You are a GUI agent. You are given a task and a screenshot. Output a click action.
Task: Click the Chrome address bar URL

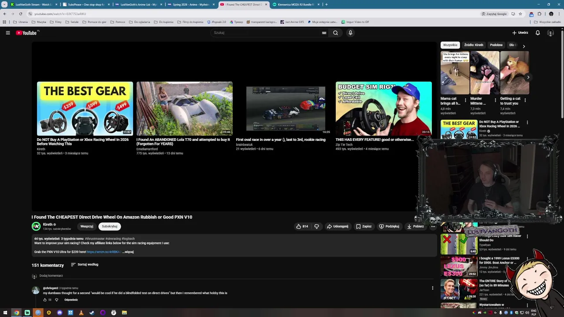click(60, 14)
